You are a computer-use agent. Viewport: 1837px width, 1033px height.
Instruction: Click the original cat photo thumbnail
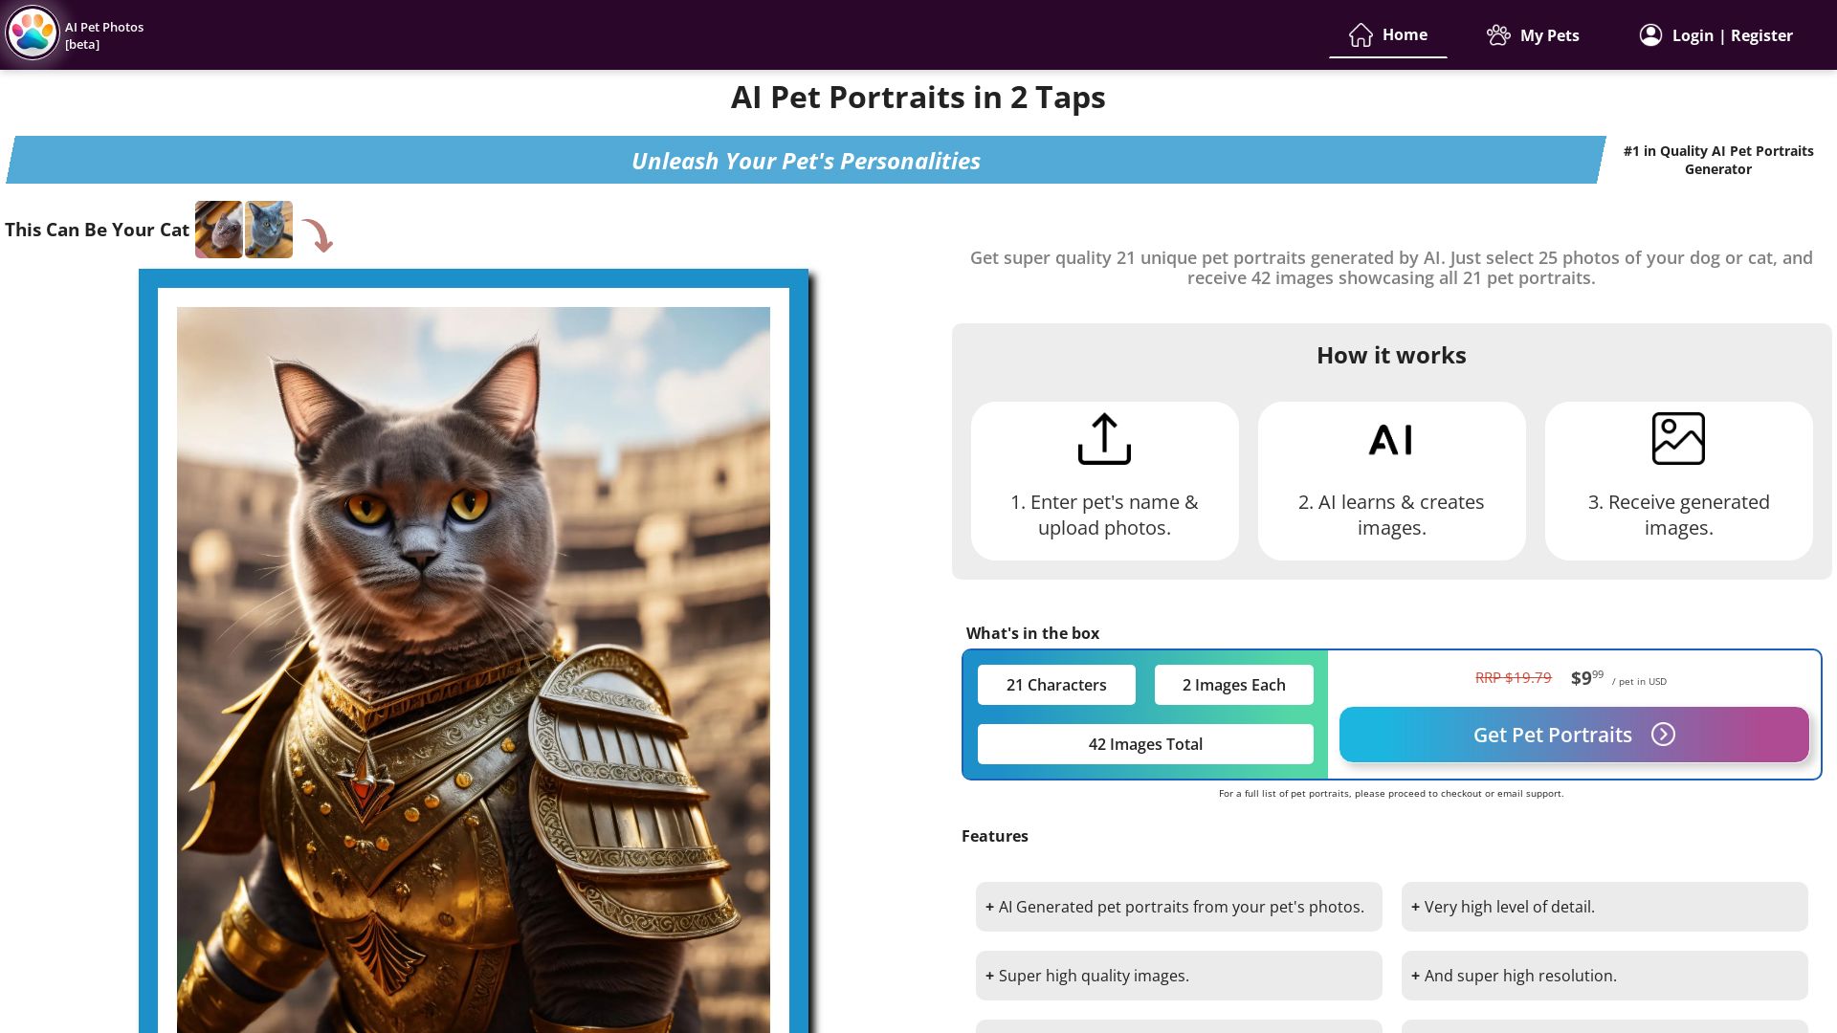218,230
